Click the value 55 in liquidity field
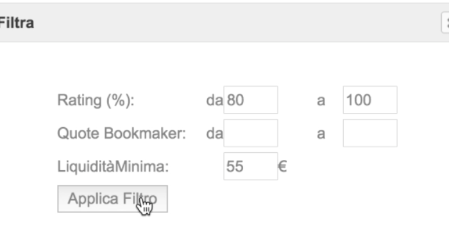The width and height of the screenshot is (449, 235). [235, 166]
